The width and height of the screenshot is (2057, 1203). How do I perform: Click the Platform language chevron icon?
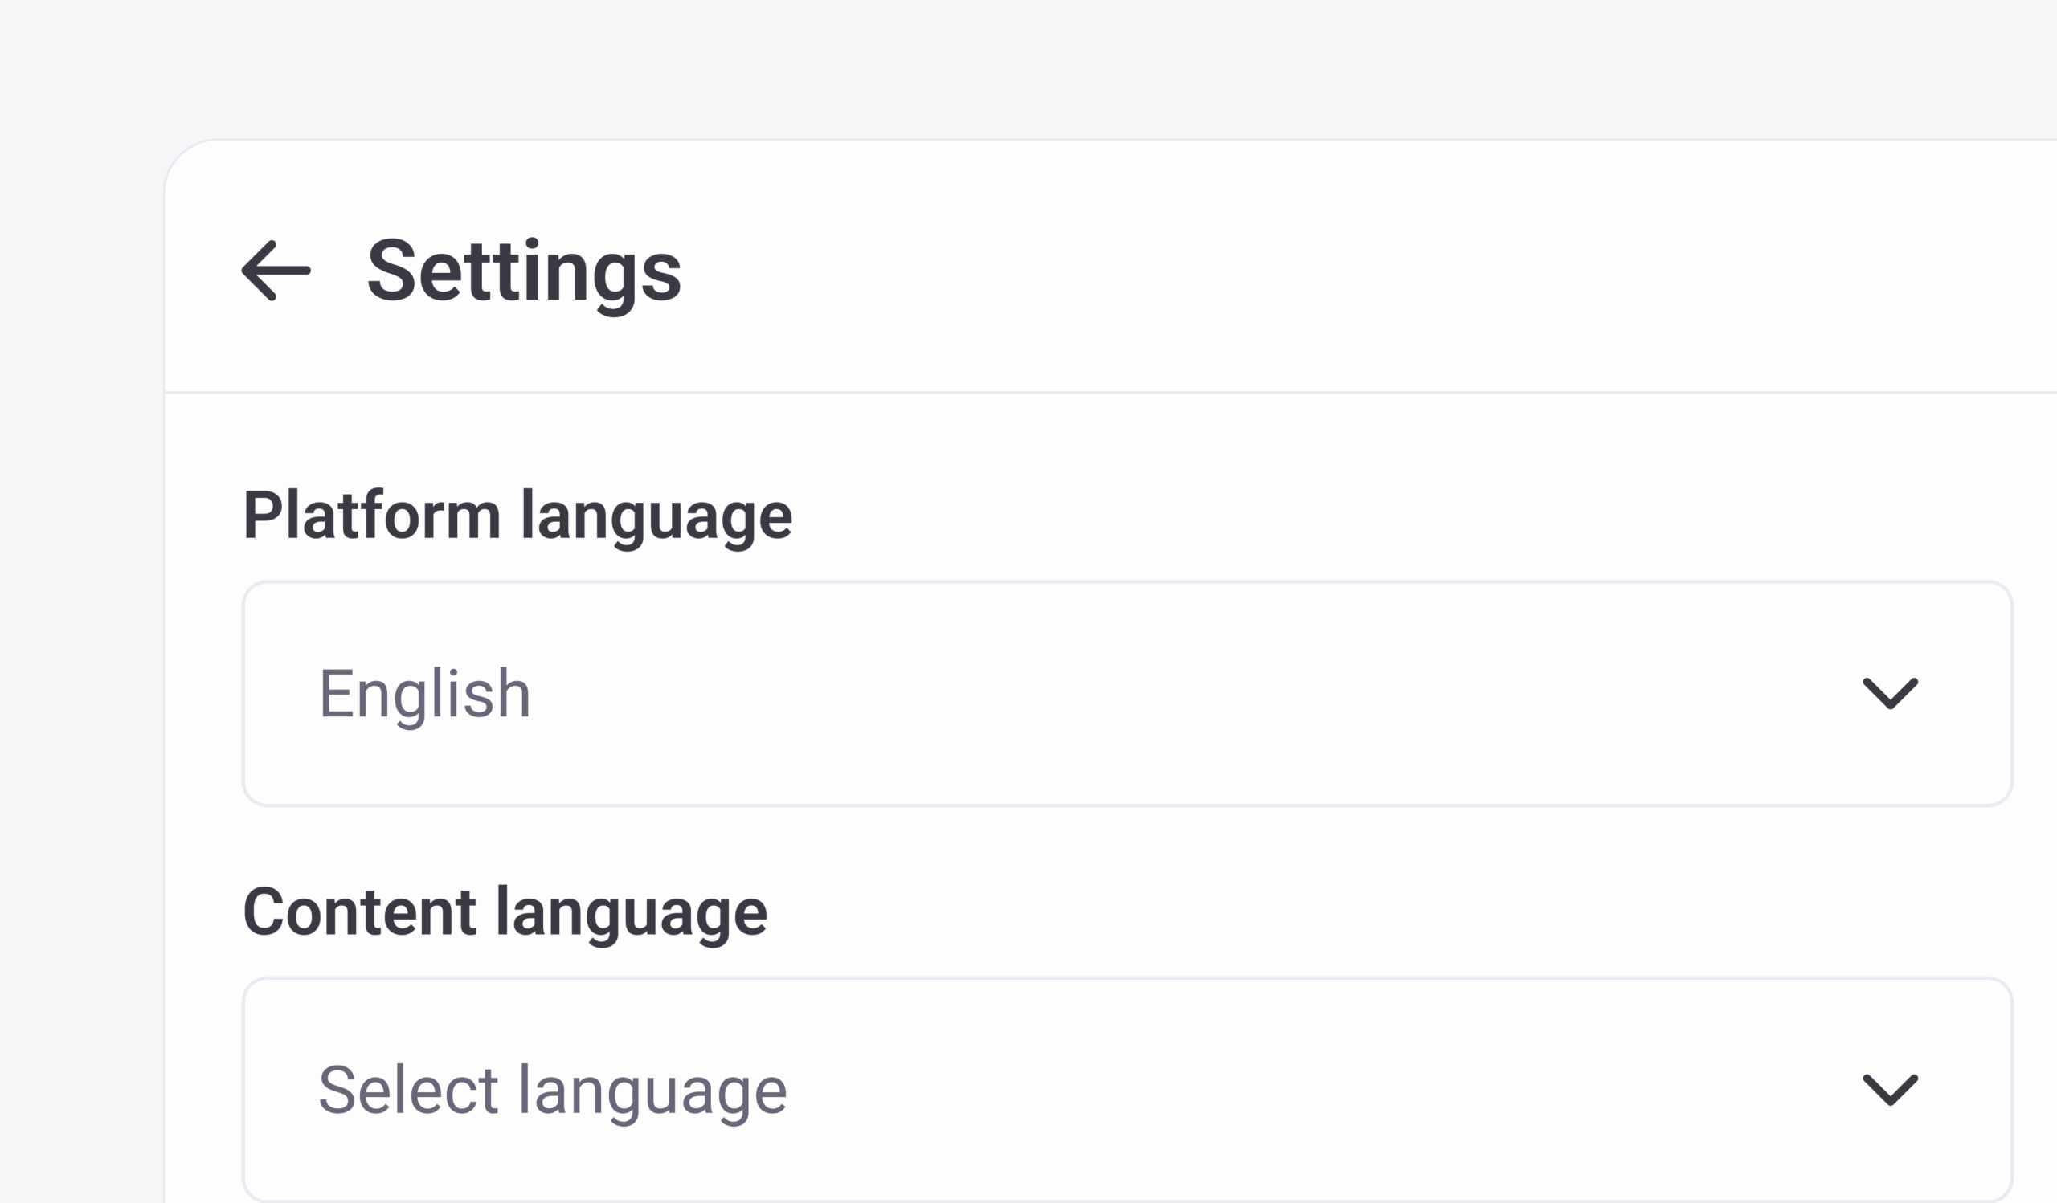[x=1890, y=693]
